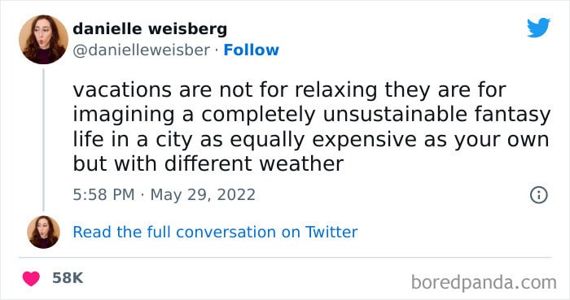Open Read the full conversation on Twitter
Image resolution: width=570 pixels, height=300 pixels.
pos(215,233)
